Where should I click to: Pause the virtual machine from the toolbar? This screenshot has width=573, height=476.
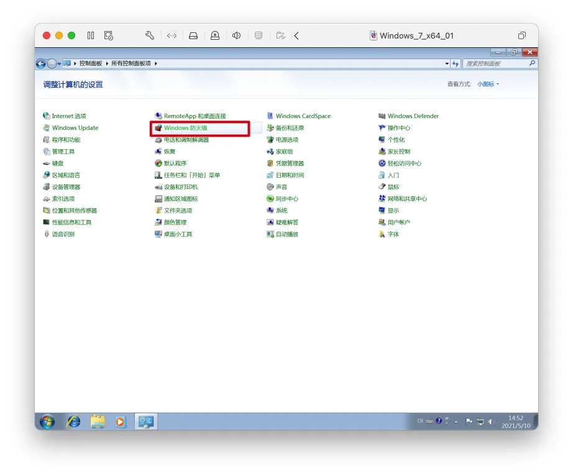click(91, 35)
